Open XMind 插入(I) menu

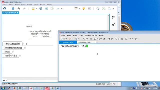[x=23, y=5]
